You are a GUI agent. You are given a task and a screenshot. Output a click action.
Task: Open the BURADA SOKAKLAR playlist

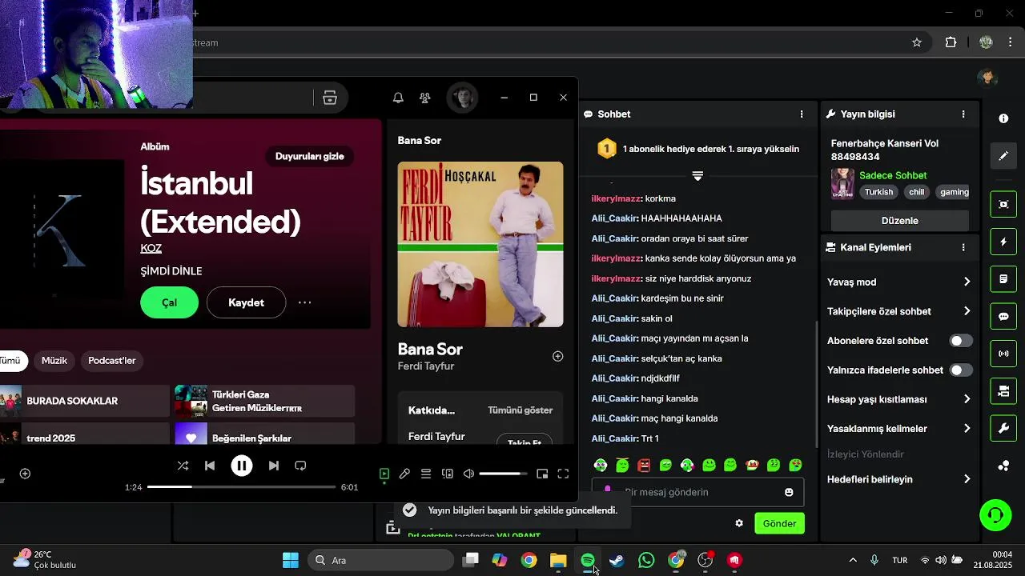84,401
